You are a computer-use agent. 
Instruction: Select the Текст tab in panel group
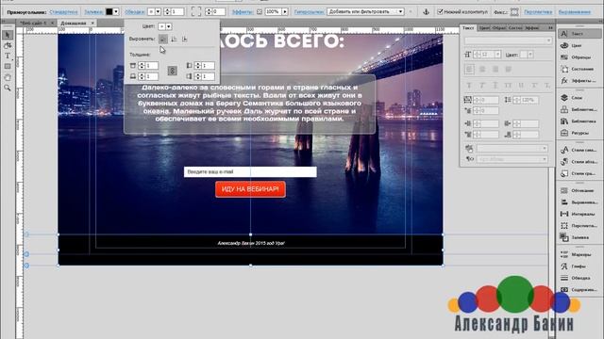tap(468, 28)
